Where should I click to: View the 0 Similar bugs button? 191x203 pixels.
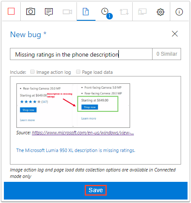(167, 54)
